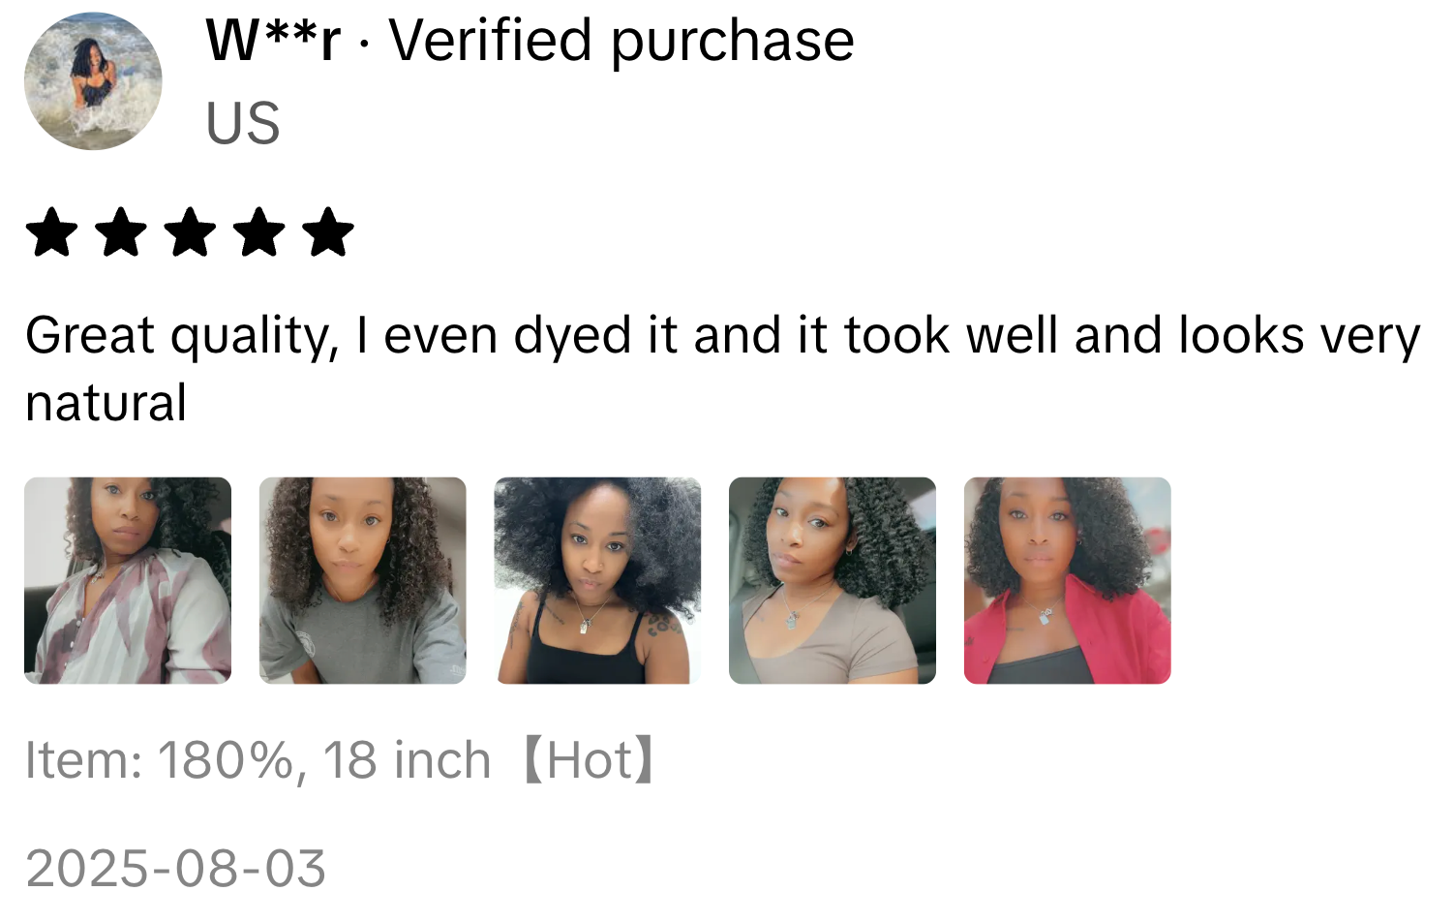Open review photo with tie-dye shirt
Screen dimensions: 1454x922
(128, 580)
